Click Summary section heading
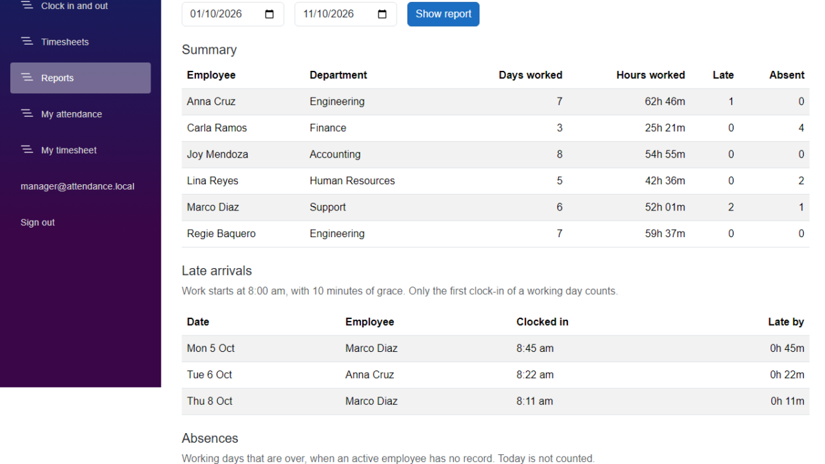The width and height of the screenshot is (825, 464). tap(209, 49)
